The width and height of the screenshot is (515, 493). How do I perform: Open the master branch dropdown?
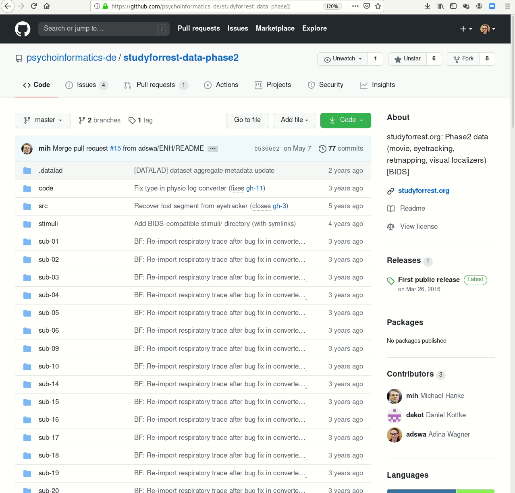42,120
